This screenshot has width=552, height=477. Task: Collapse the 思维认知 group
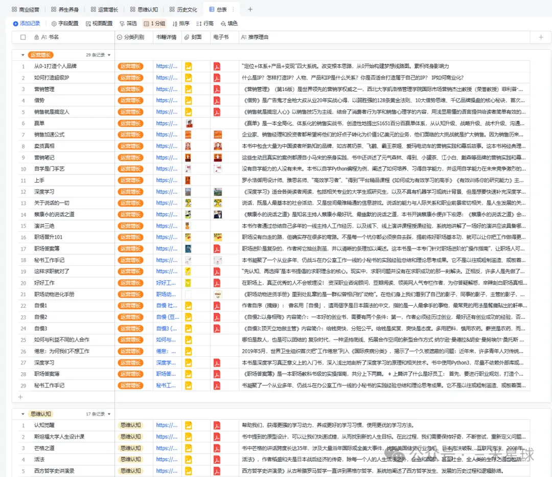pyautogui.click(x=22, y=414)
